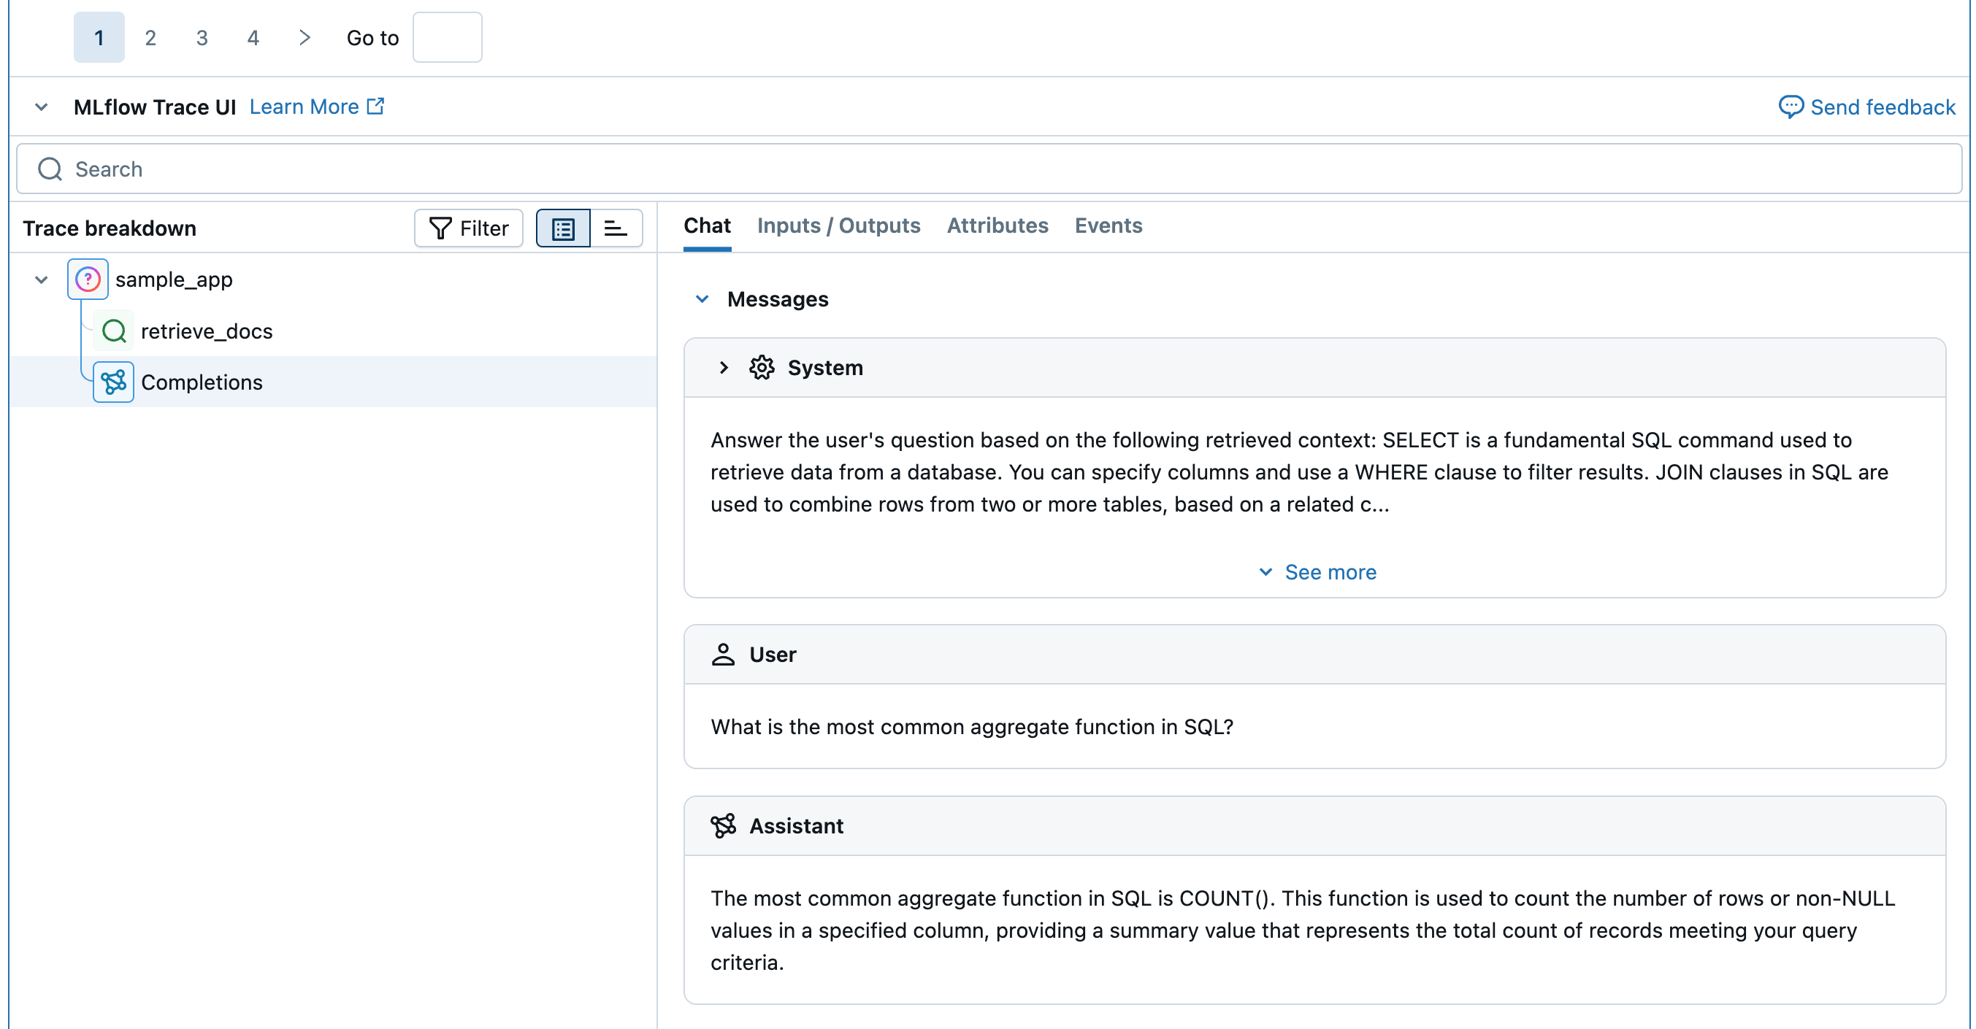The height and width of the screenshot is (1029, 1976).
Task: Collapse the MLflow Trace UI section
Action: [42, 107]
